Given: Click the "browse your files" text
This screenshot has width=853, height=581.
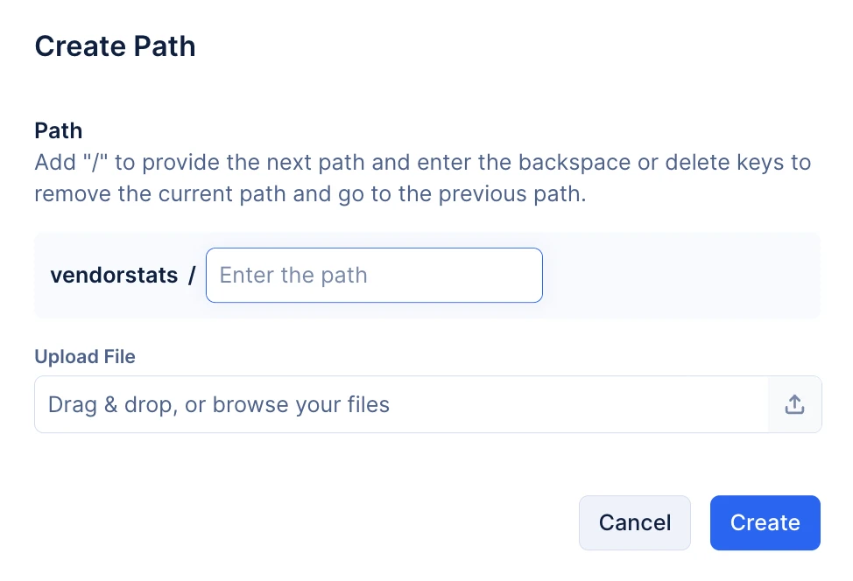Looking at the screenshot, I should (x=301, y=405).
